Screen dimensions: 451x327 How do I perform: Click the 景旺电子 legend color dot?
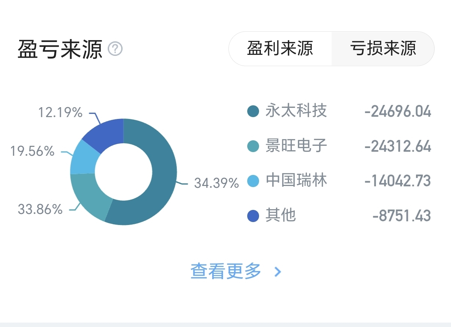pos(253,146)
